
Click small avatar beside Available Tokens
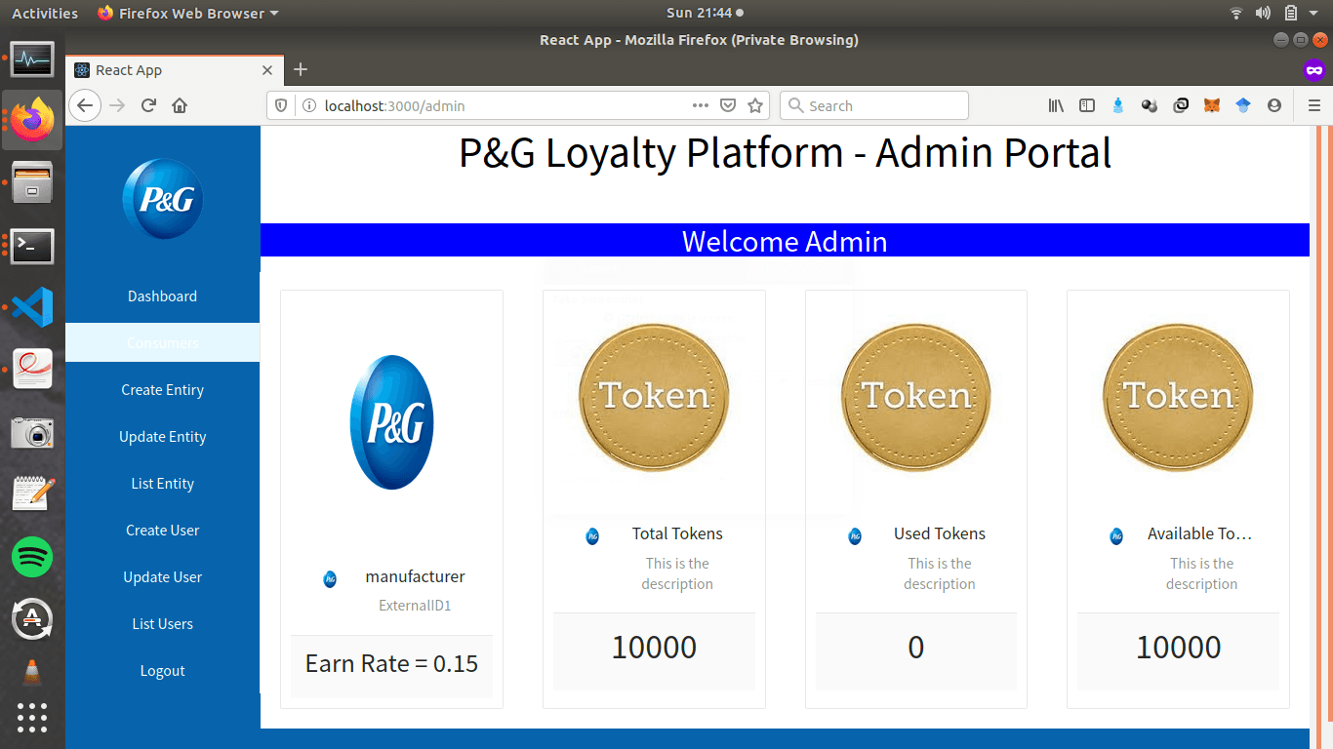1116,536
